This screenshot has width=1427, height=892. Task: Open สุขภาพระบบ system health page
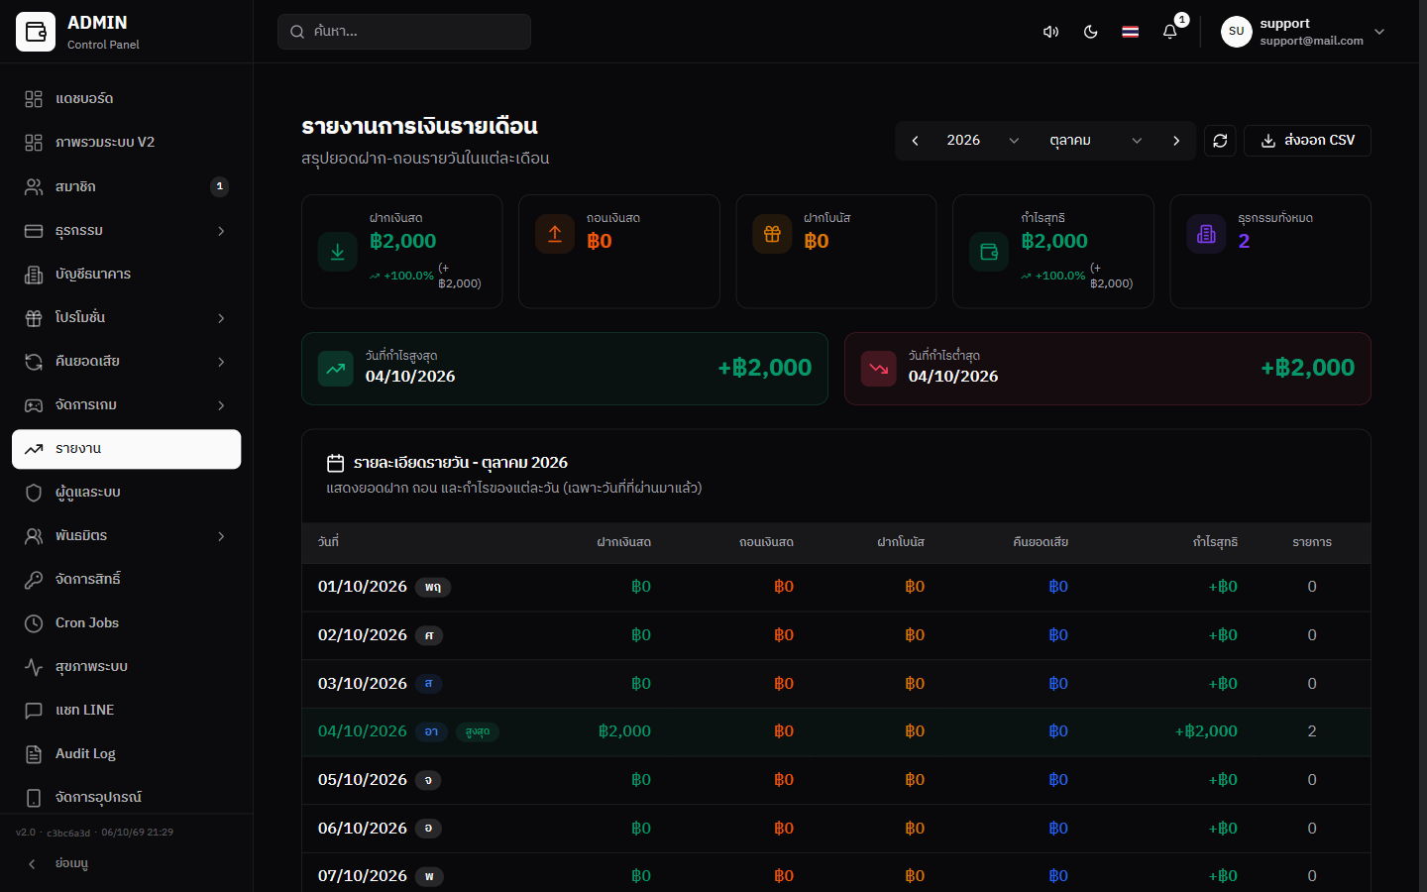[127, 667]
